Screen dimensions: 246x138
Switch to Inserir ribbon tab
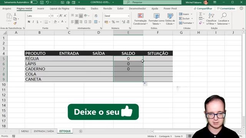41,8
